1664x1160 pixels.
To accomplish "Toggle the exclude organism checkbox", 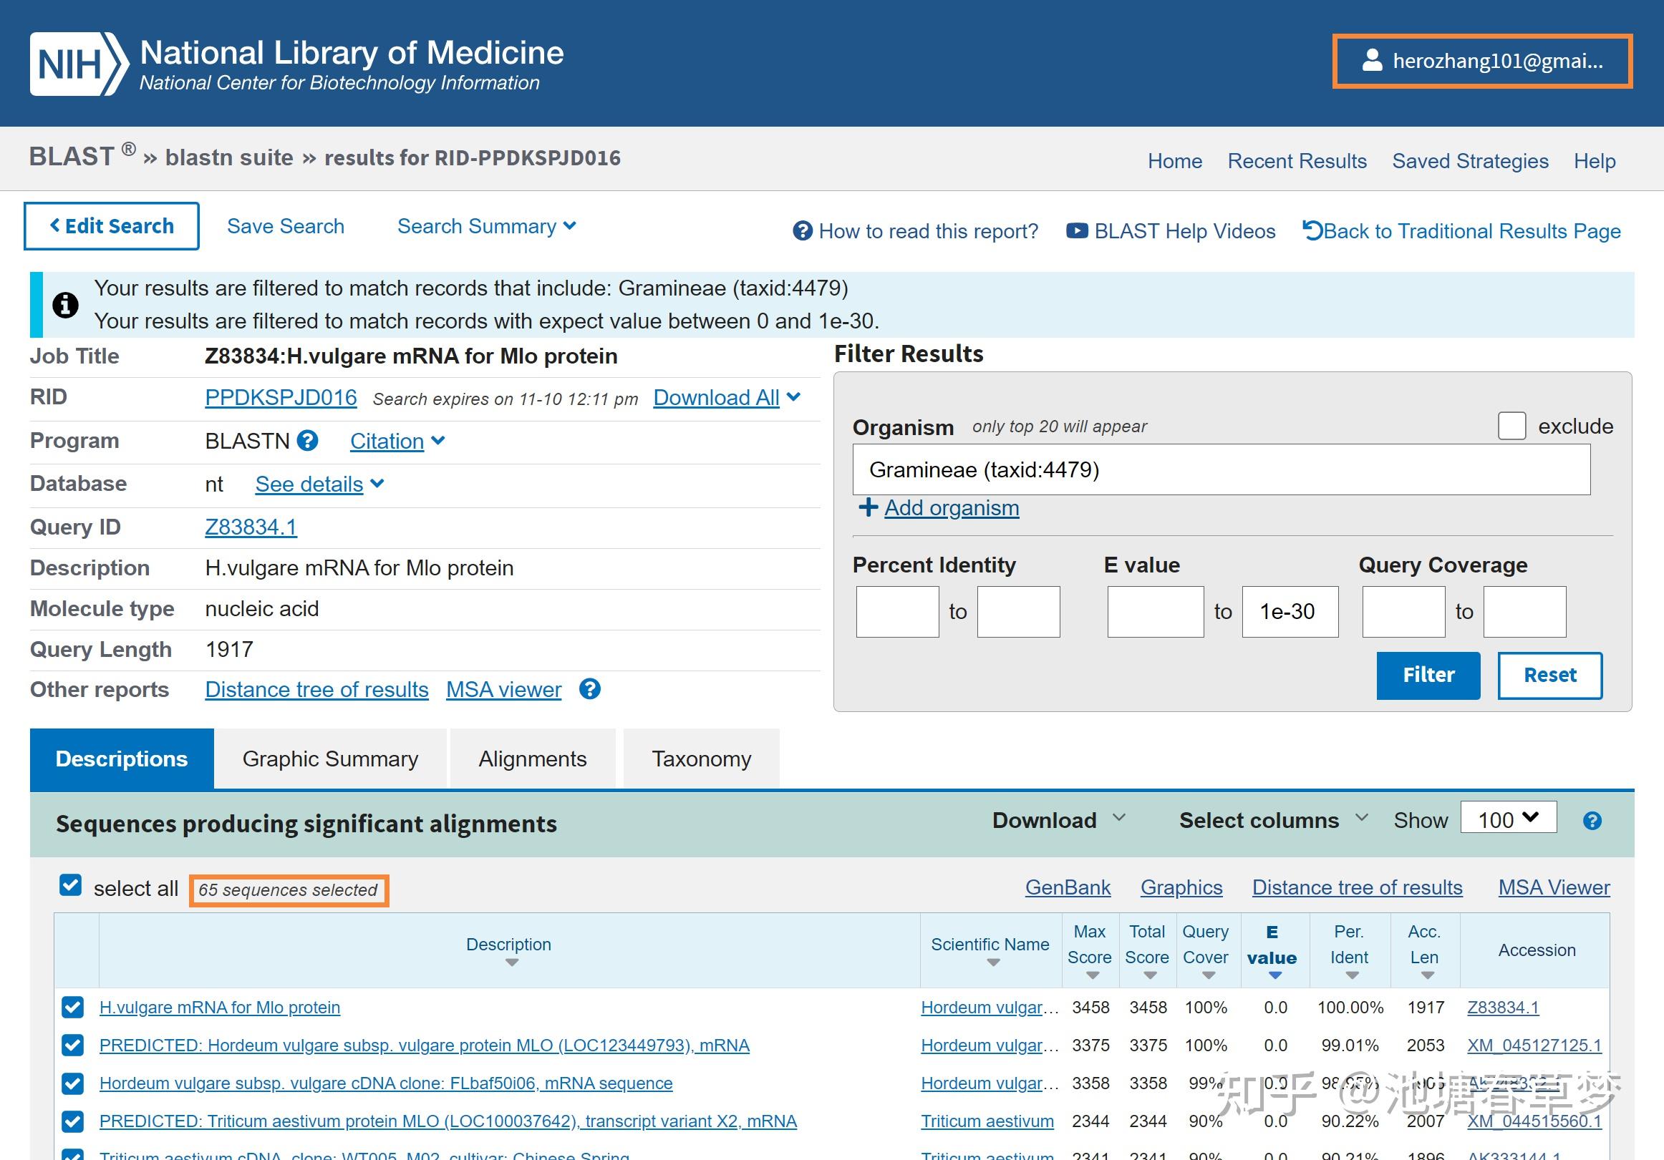I will (1511, 426).
